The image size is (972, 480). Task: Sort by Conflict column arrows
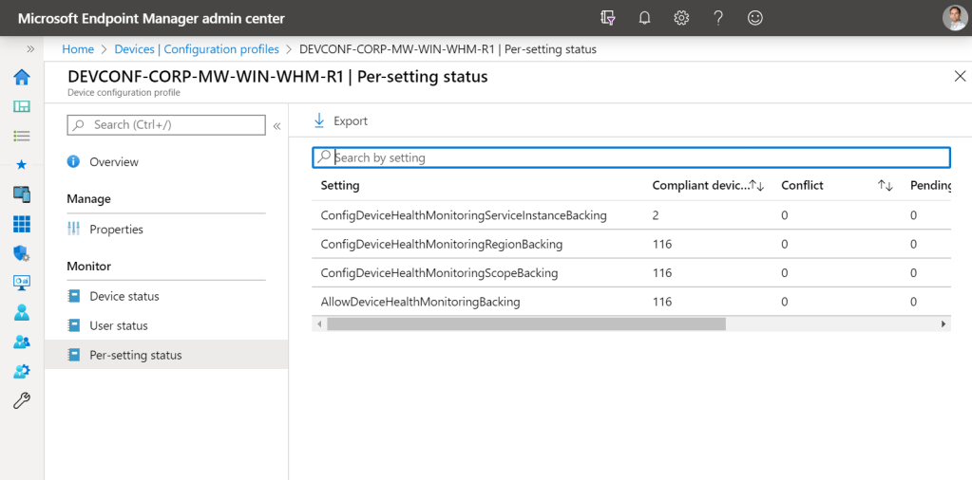[885, 186]
